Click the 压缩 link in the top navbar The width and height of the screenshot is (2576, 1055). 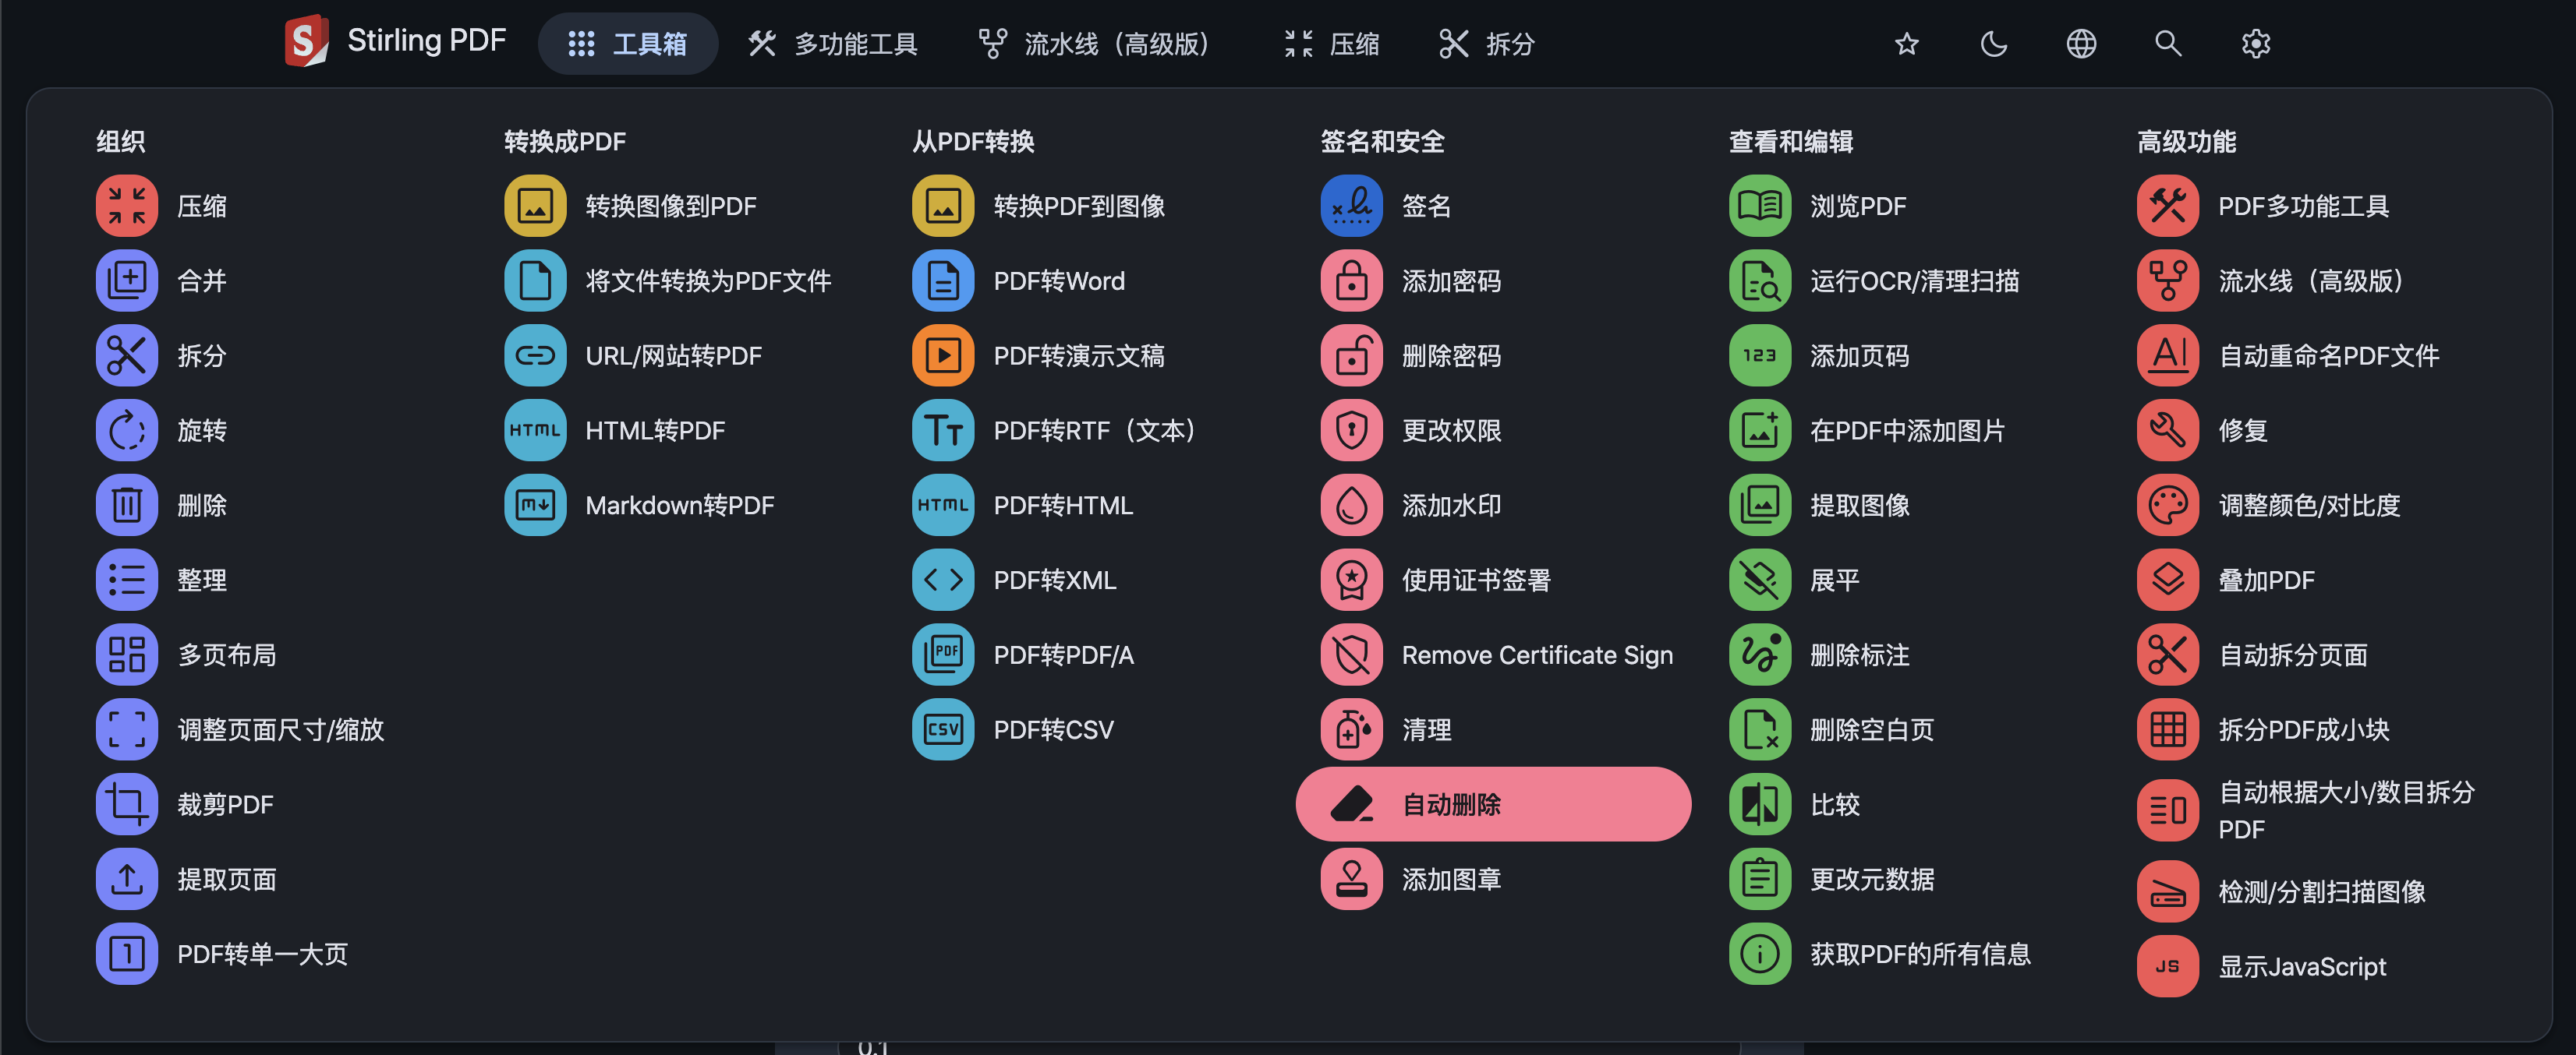pos(1332,44)
